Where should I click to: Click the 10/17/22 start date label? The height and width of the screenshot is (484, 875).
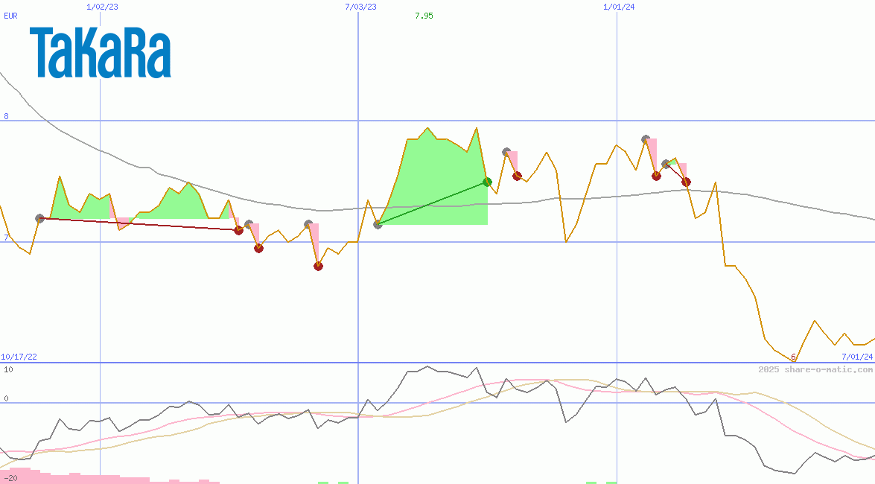pyautogui.click(x=19, y=357)
